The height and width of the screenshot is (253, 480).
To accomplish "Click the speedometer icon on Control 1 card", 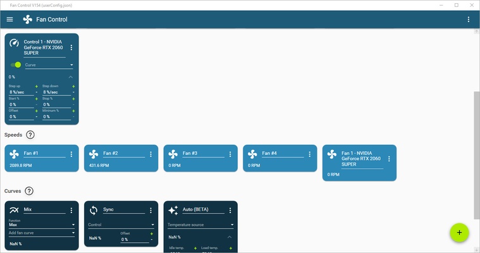I will point(14,43).
